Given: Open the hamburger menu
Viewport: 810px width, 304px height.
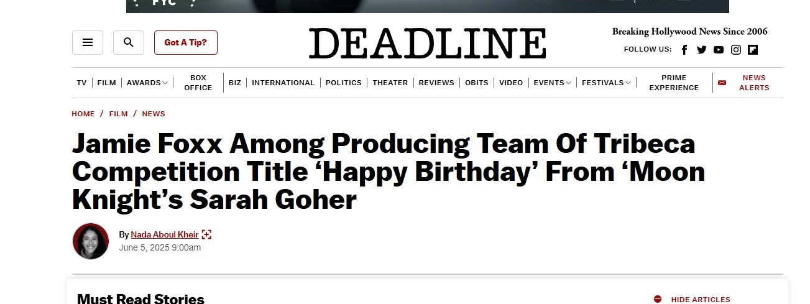Looking at the screenshot, I should (88, 42).
